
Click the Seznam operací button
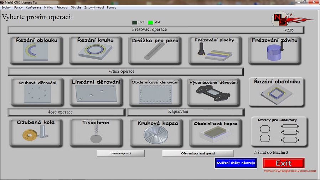click(x=120, y=153)
